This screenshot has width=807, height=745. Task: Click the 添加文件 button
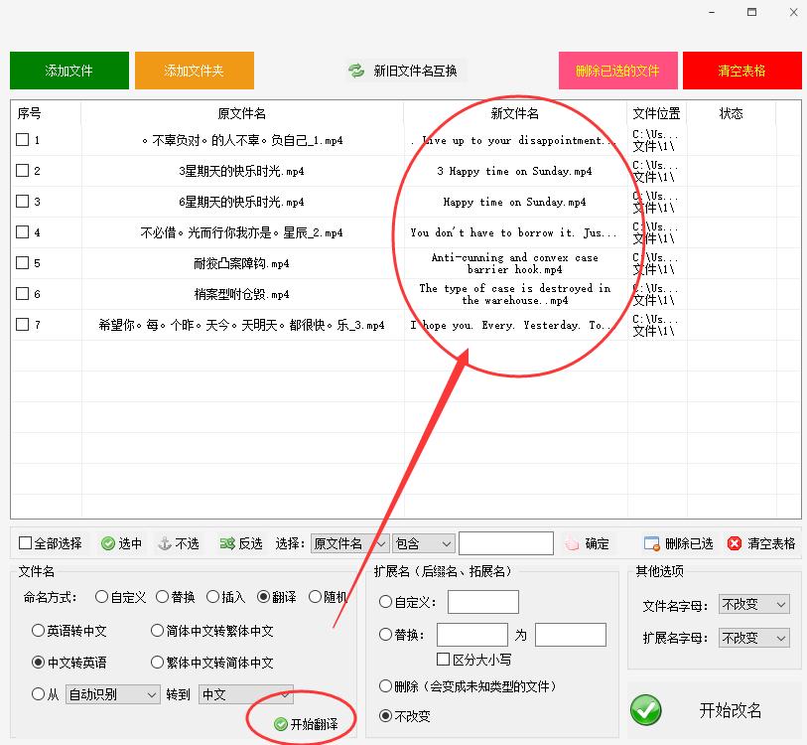68,70
